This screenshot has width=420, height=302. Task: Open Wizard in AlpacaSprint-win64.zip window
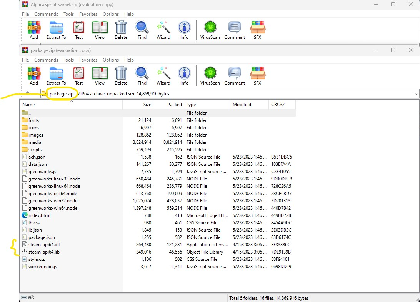tap(163, 30)
